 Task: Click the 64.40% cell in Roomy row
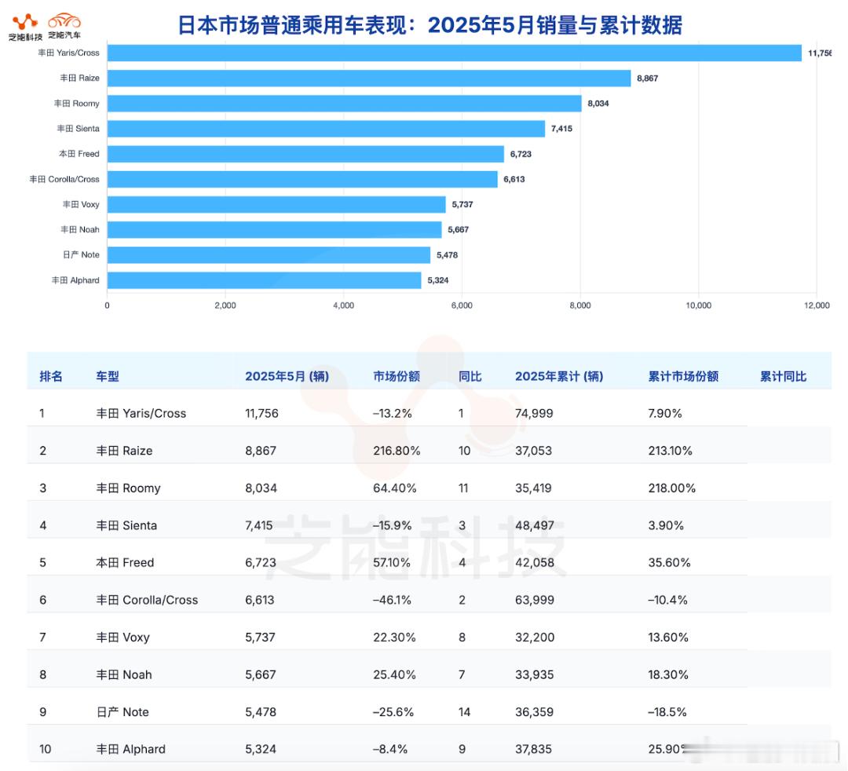coord(395,488)
